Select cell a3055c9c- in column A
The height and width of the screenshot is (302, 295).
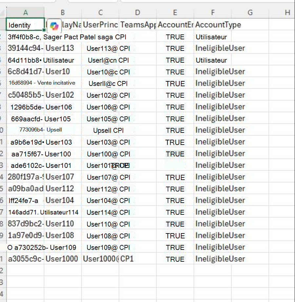coord(26,259)
